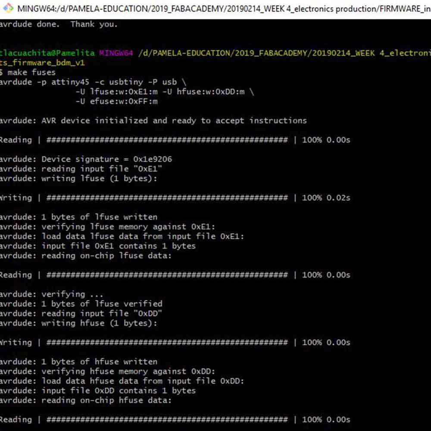The height and width of the screenshot is (431, 431).
Task: Click 'input file 0xDD contains 1 bytes' line
Action: 98,390
